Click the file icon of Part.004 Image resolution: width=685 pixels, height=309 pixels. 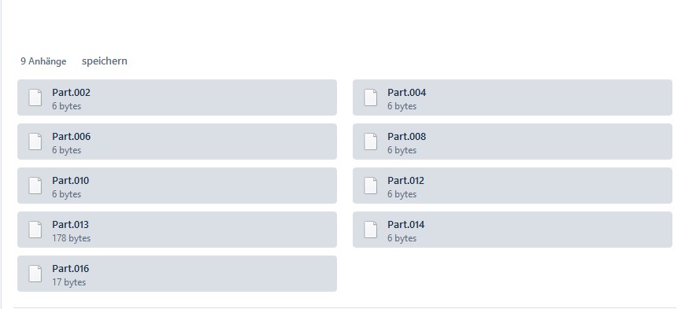(x=371, y=97)
